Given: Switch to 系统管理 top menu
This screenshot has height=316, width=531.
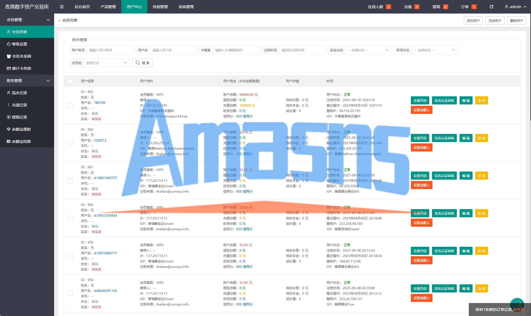Looking at the screenshot, I should 186,7.
